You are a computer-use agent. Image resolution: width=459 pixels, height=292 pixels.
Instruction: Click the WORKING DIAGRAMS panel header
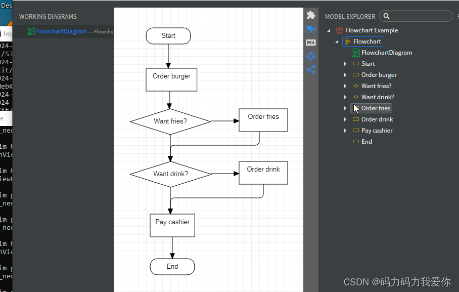48,17
